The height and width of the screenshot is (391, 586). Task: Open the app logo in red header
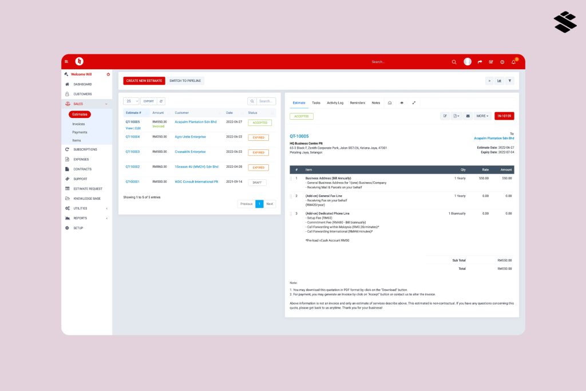coord(79,61)
